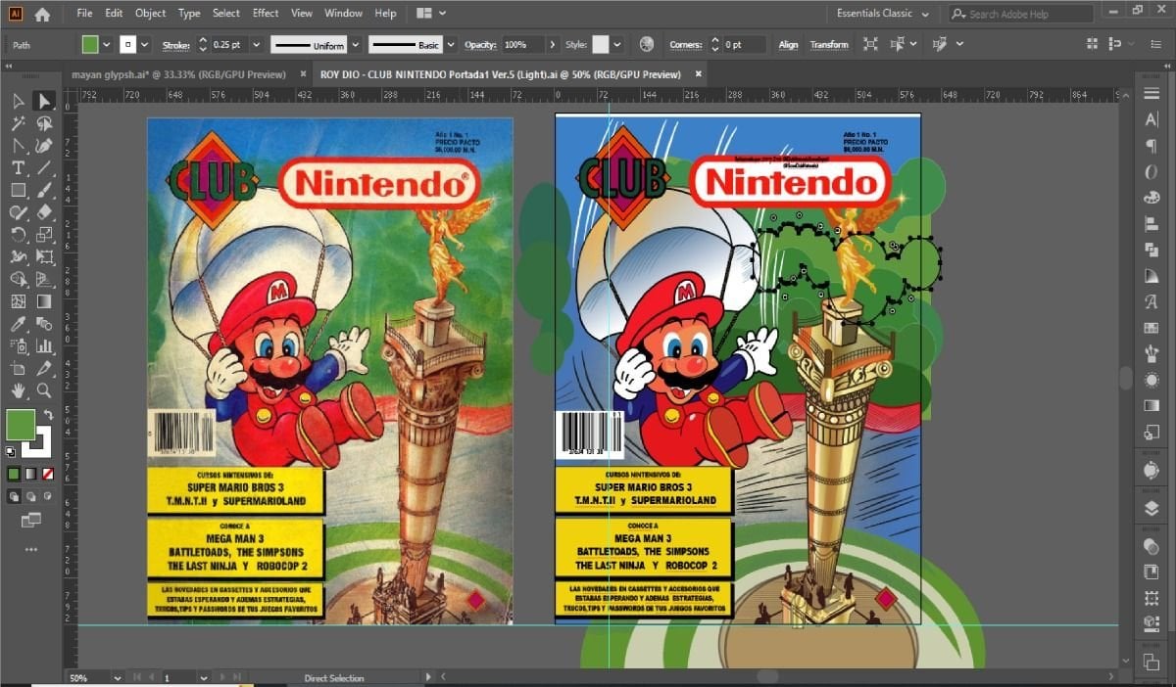1176x687 pixels.
Task: Select the Magic Wand tool
Action: [18, 123]
